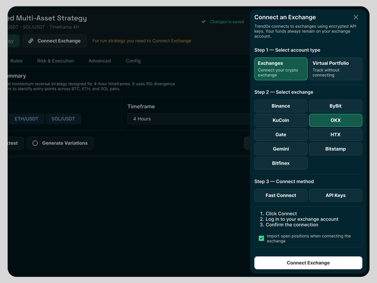Image resolution: width=377 pixels, height=283 pixels.
Task: Select API Keys connect method
Action: [x=336, y=195]
